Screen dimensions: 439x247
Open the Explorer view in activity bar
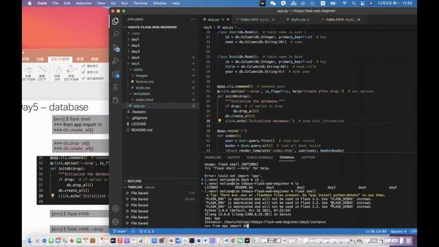[115, 21]
